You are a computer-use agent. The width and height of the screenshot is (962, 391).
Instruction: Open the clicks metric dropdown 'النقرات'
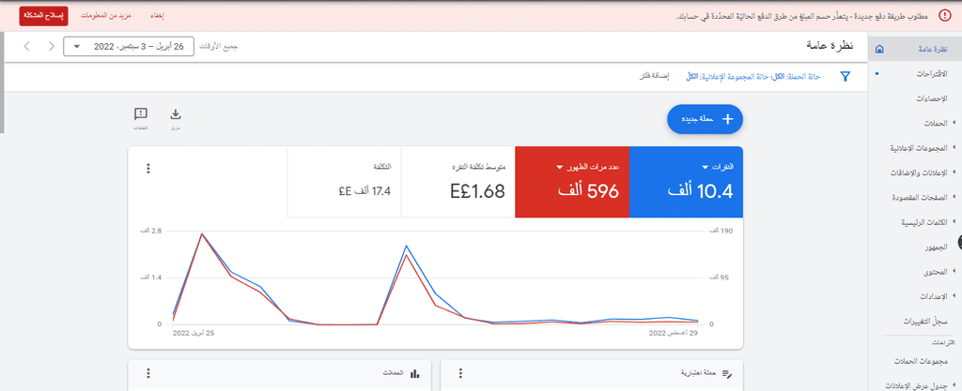pyautogui.click(x=721, y=167)
